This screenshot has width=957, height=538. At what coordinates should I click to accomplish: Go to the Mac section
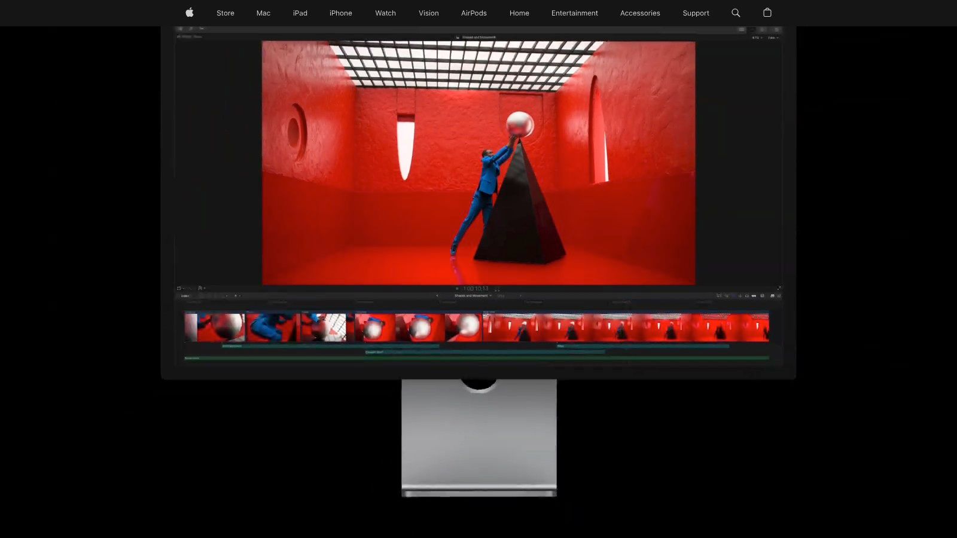coord(263,13)
